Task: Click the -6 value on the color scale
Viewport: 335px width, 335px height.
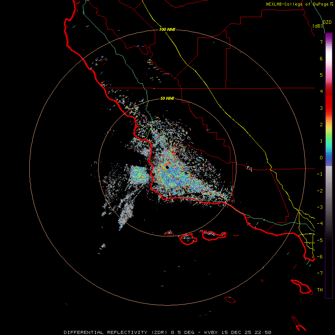Action: (x=320, y=257)
